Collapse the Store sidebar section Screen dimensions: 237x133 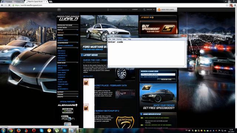pos(77,48)
